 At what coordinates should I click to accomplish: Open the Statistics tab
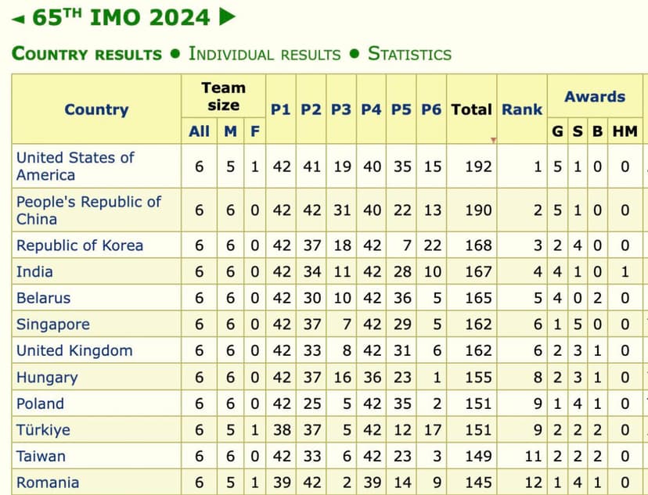[x=409, y=54]
